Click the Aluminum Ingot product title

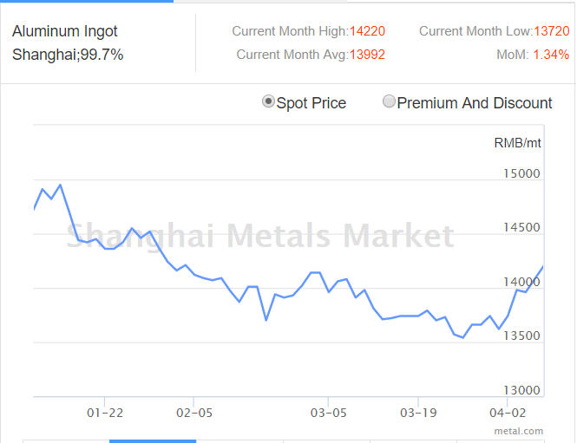point(65,31)
